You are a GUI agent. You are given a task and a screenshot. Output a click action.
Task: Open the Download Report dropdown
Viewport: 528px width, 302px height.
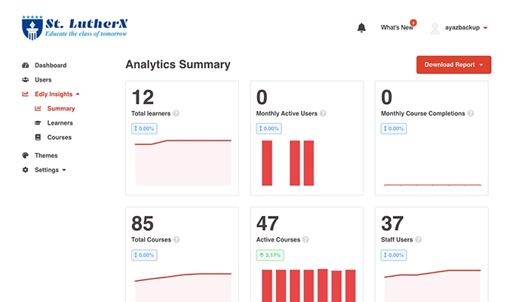click(x=453, y=65)
